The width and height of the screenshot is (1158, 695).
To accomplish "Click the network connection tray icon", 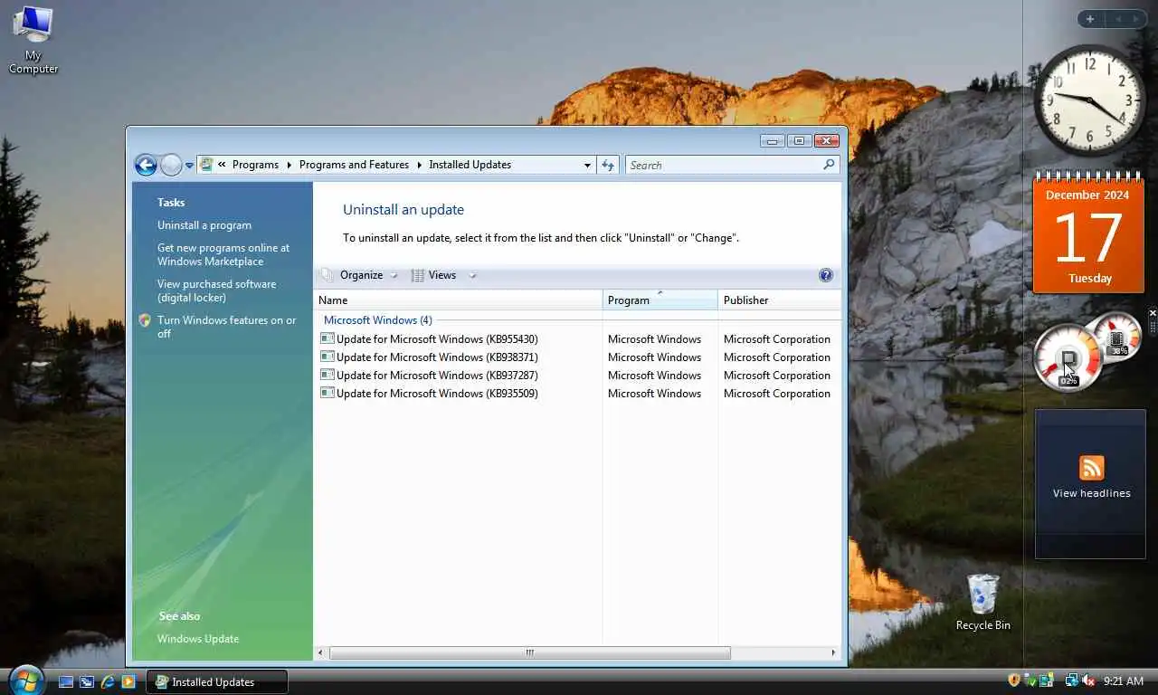I will 1072,681.
